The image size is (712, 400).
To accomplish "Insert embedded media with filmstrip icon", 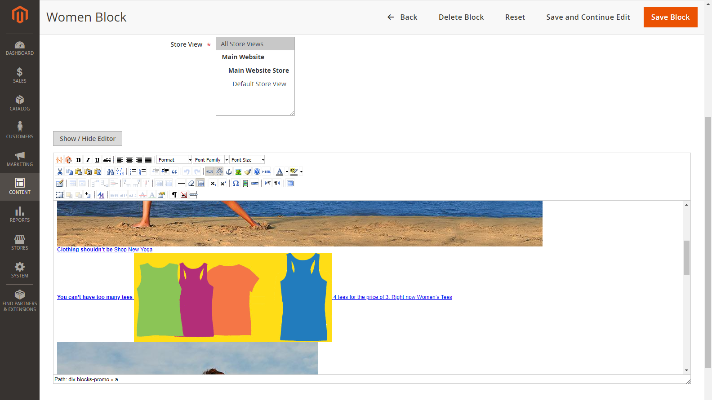I will pyautogui.click(x=245, y=183).
